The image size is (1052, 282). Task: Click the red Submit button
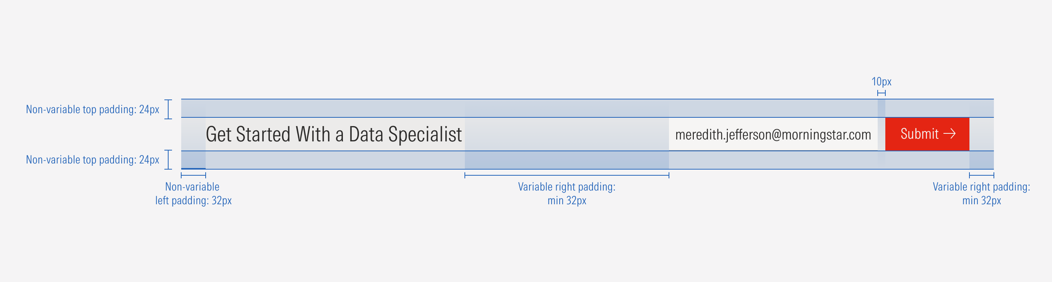(x=927, y=134)
